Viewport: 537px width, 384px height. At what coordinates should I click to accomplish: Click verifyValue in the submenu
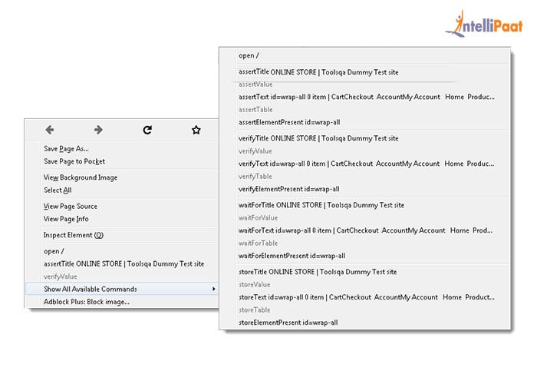(x=255, y=151)
